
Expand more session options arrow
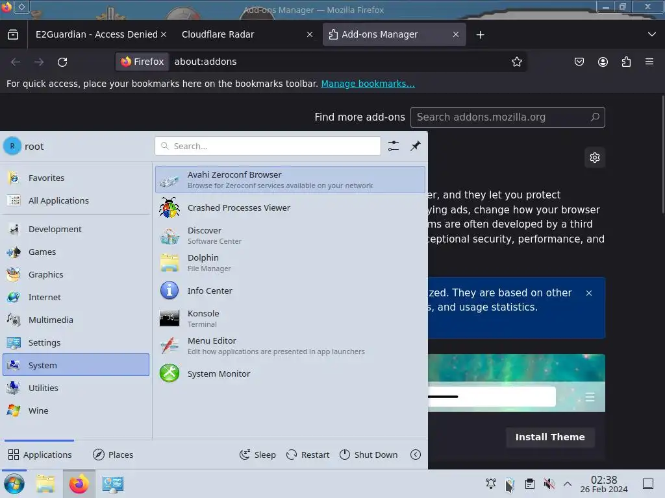(x=416, y=455)
